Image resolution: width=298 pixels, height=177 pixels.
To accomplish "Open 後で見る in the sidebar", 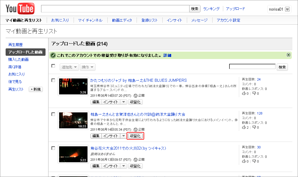I will tap(15, 82).
